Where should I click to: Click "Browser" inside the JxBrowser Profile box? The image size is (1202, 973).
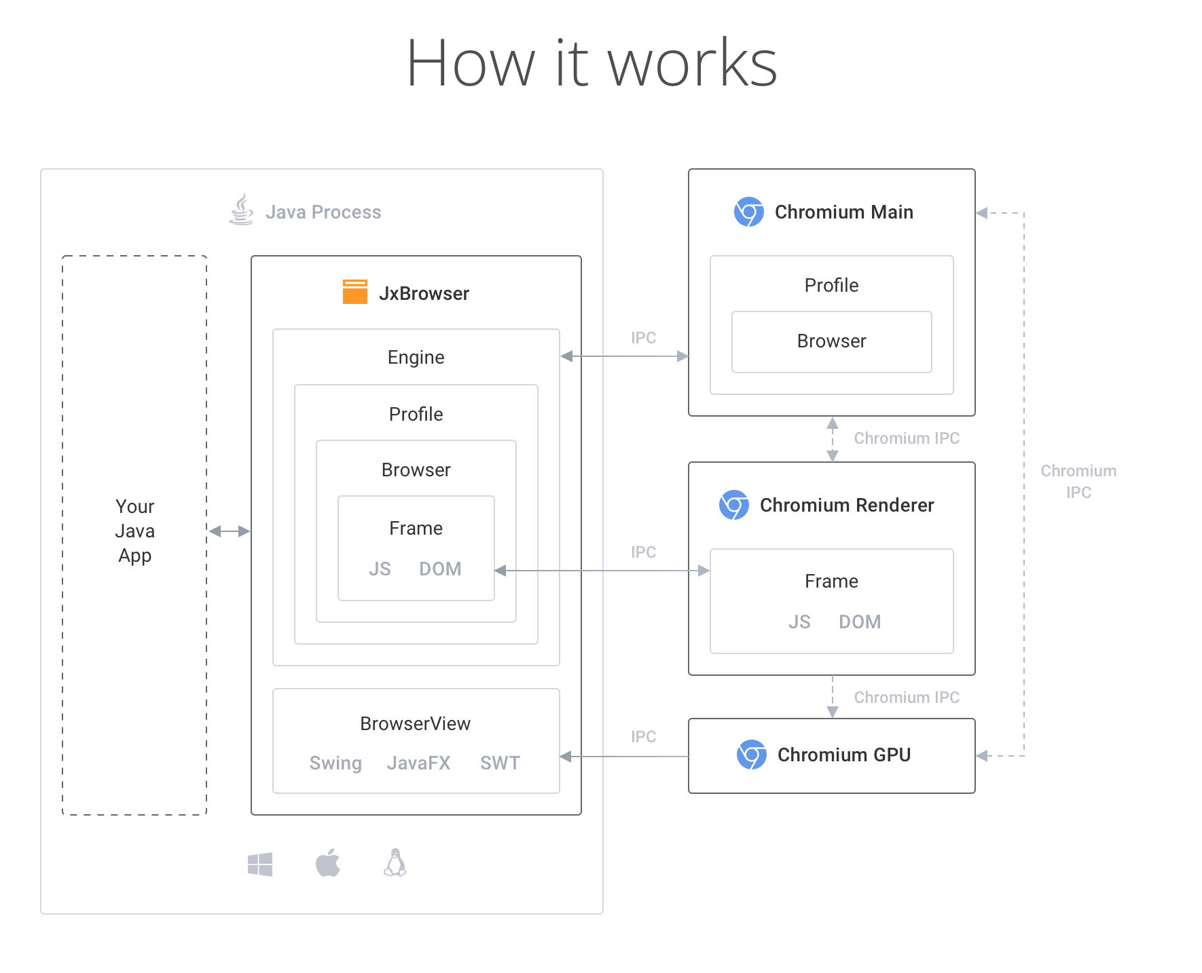click(x=416, y=470)
